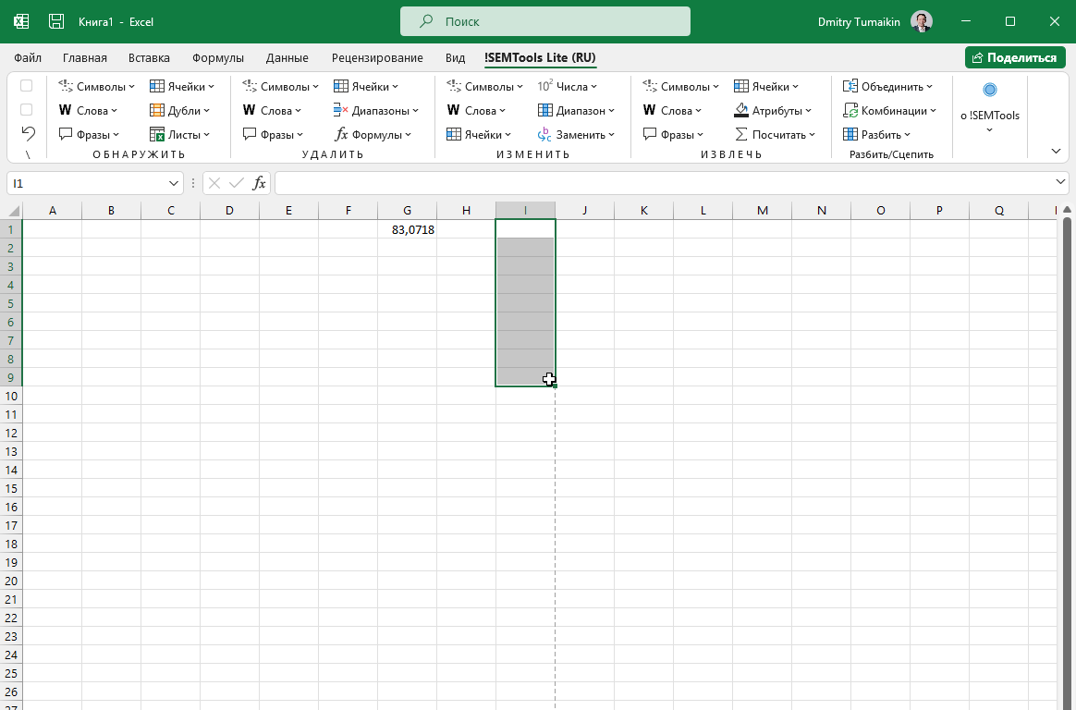The height and width of the screenshot is (710, 1076).
Task: Open the Числа (numbers) menu
Action: pyautogui.click(x=568, y=86)
